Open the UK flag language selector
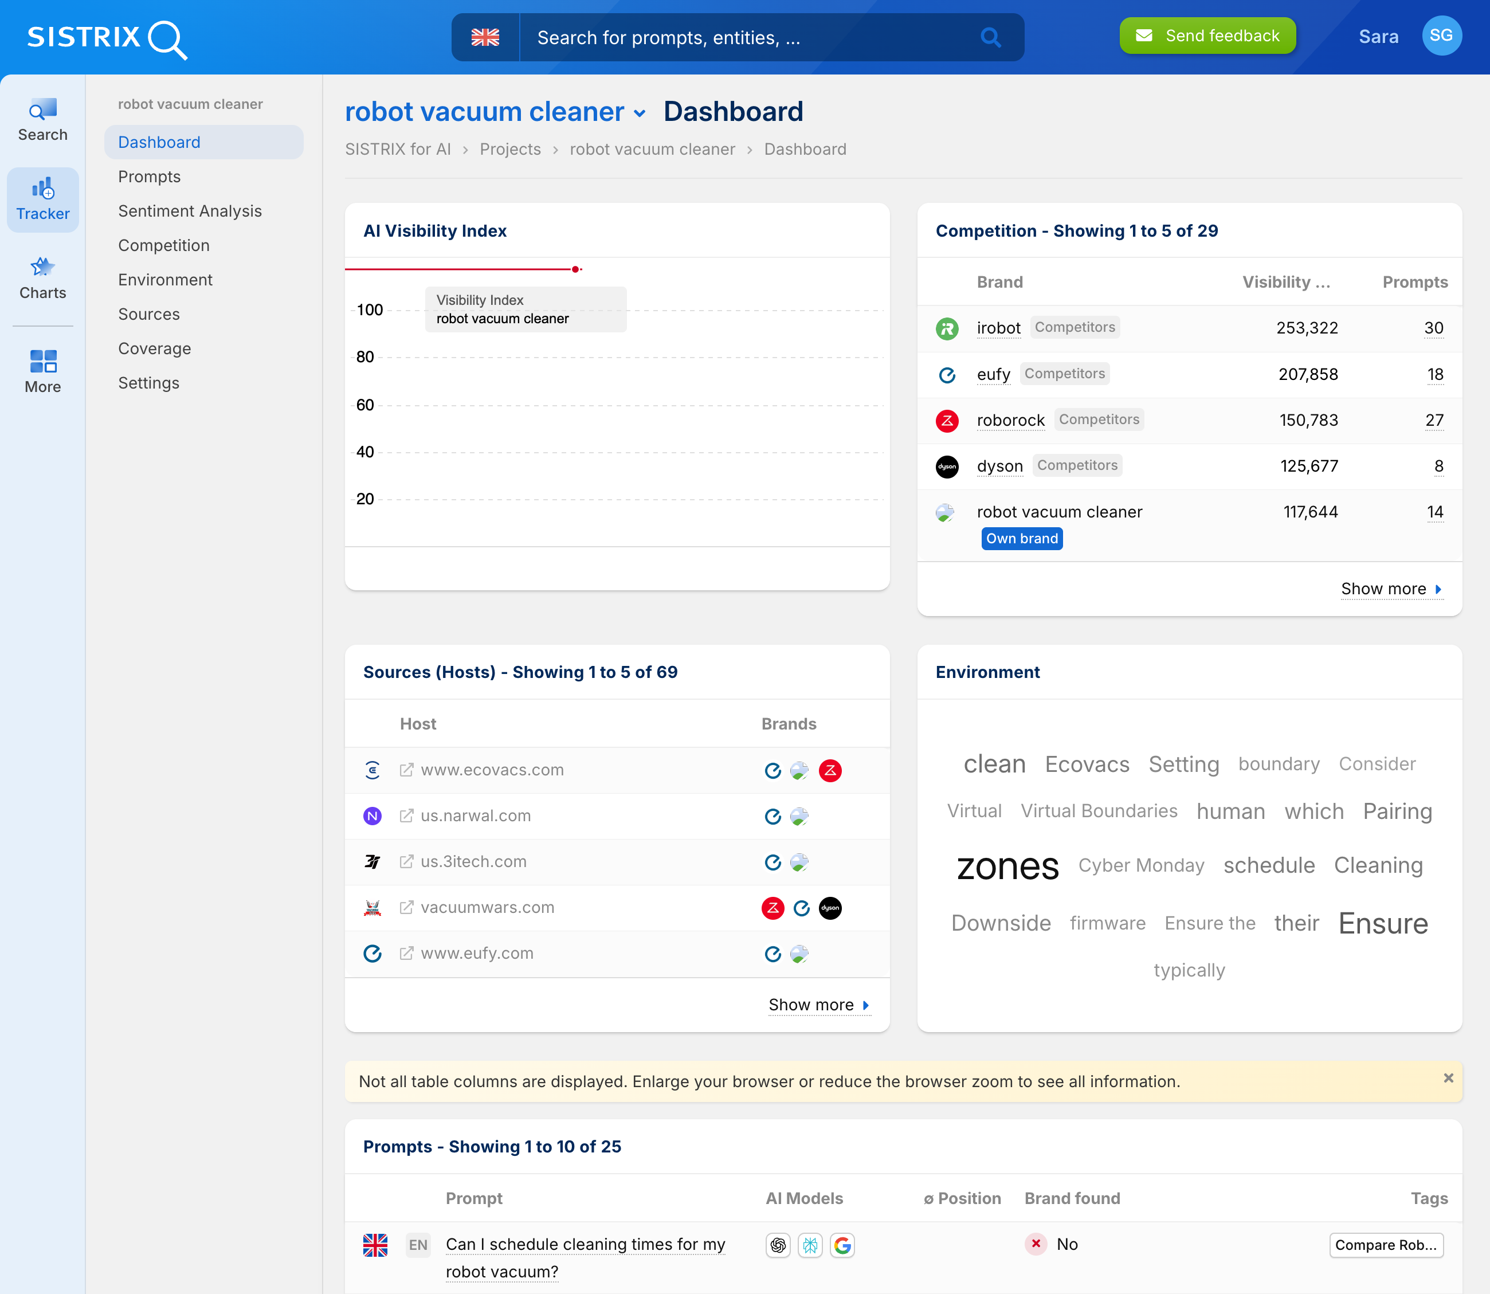1490x1294 pixels. pyautogui.click(x=486, y=37)
